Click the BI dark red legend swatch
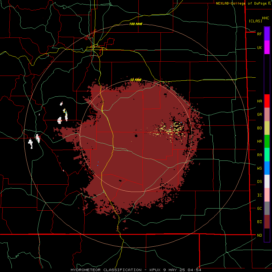The image size is (272, 272). click(x=267, y=222)
